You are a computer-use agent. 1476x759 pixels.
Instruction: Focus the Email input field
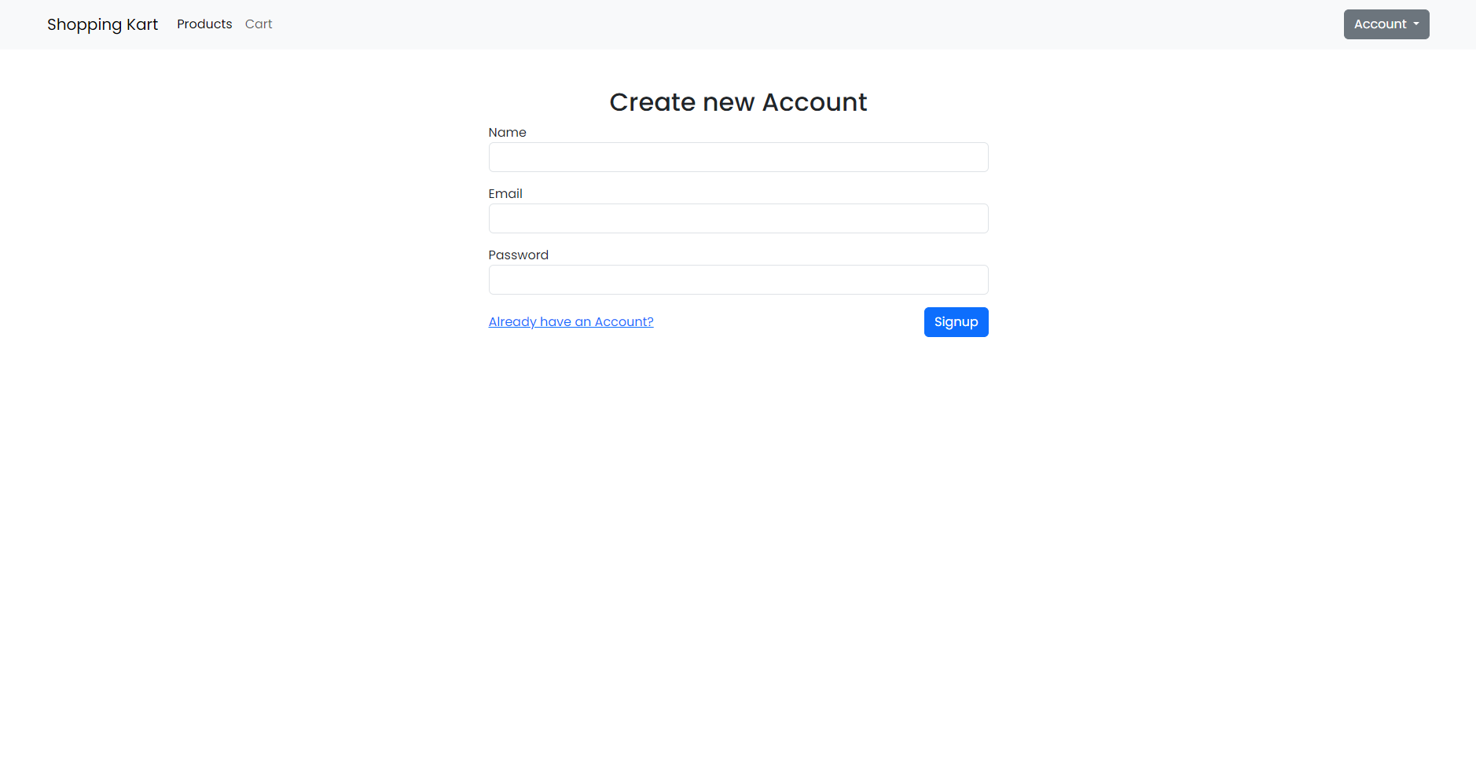coord(738,218)
